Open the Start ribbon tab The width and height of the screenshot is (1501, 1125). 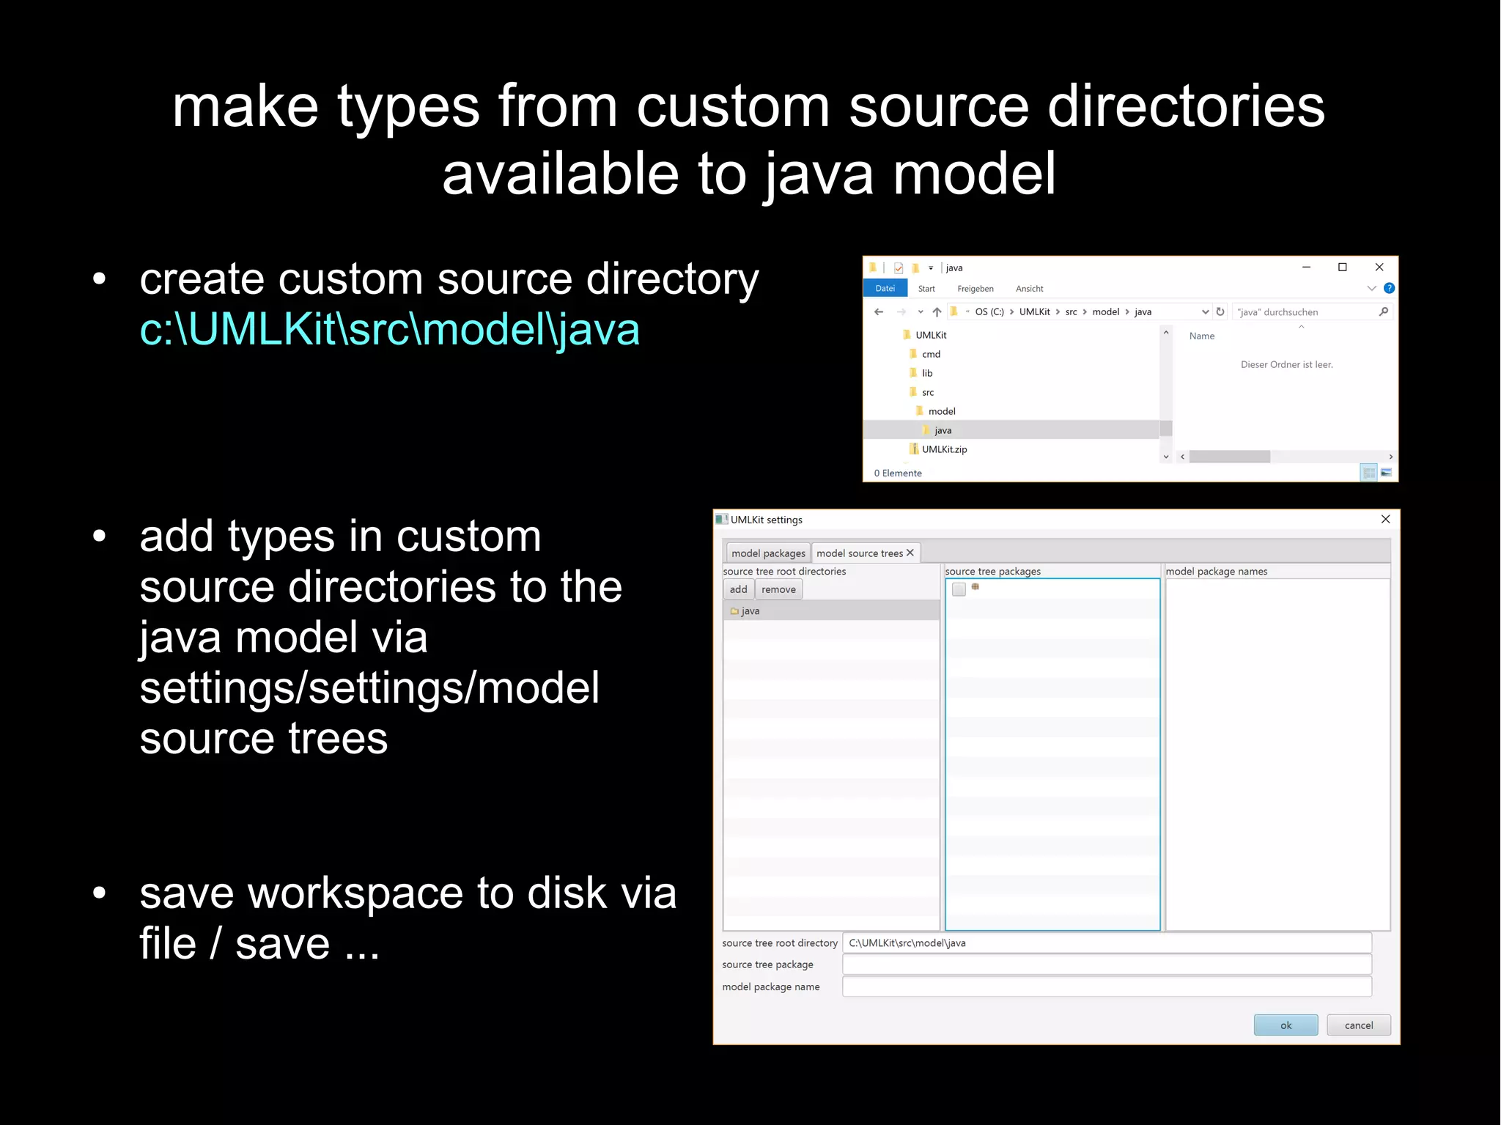click(926, 289)
